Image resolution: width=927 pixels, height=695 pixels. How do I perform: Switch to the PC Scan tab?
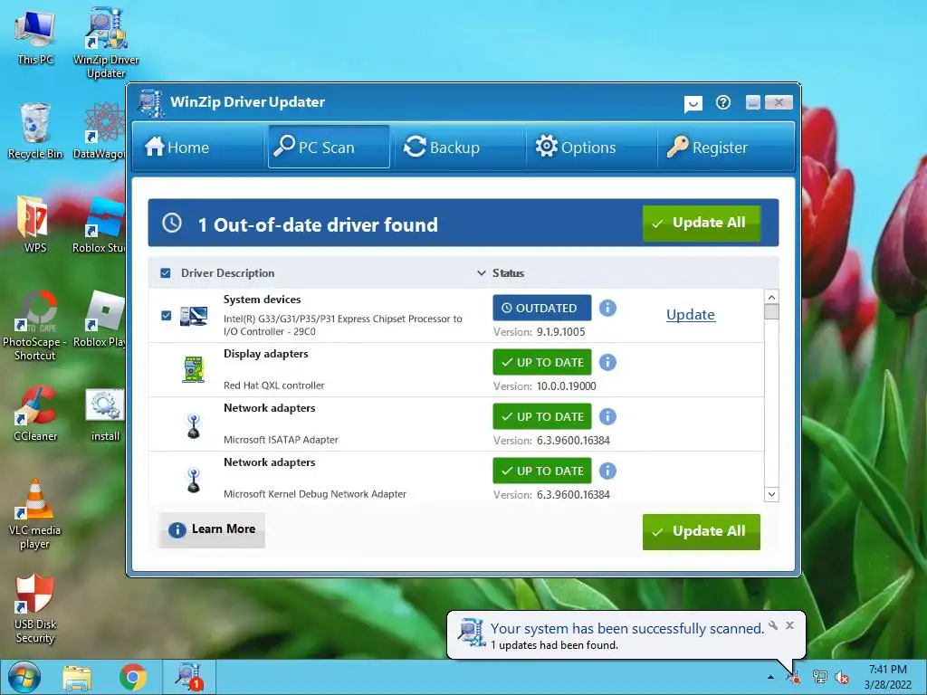click(x=329, y=147)
